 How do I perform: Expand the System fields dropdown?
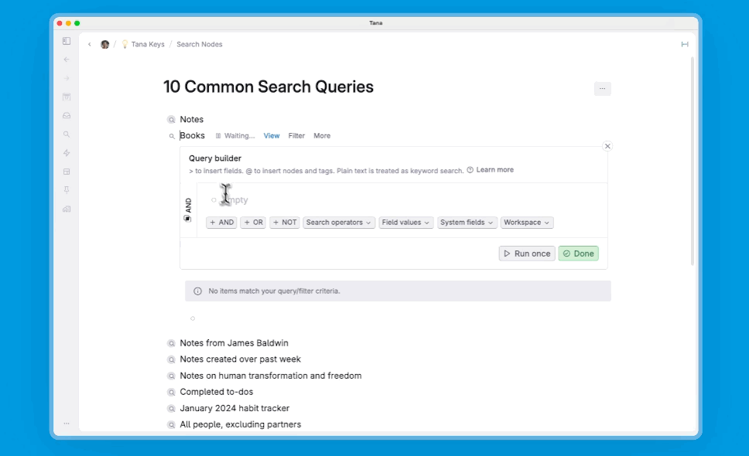tap(467, 223)
